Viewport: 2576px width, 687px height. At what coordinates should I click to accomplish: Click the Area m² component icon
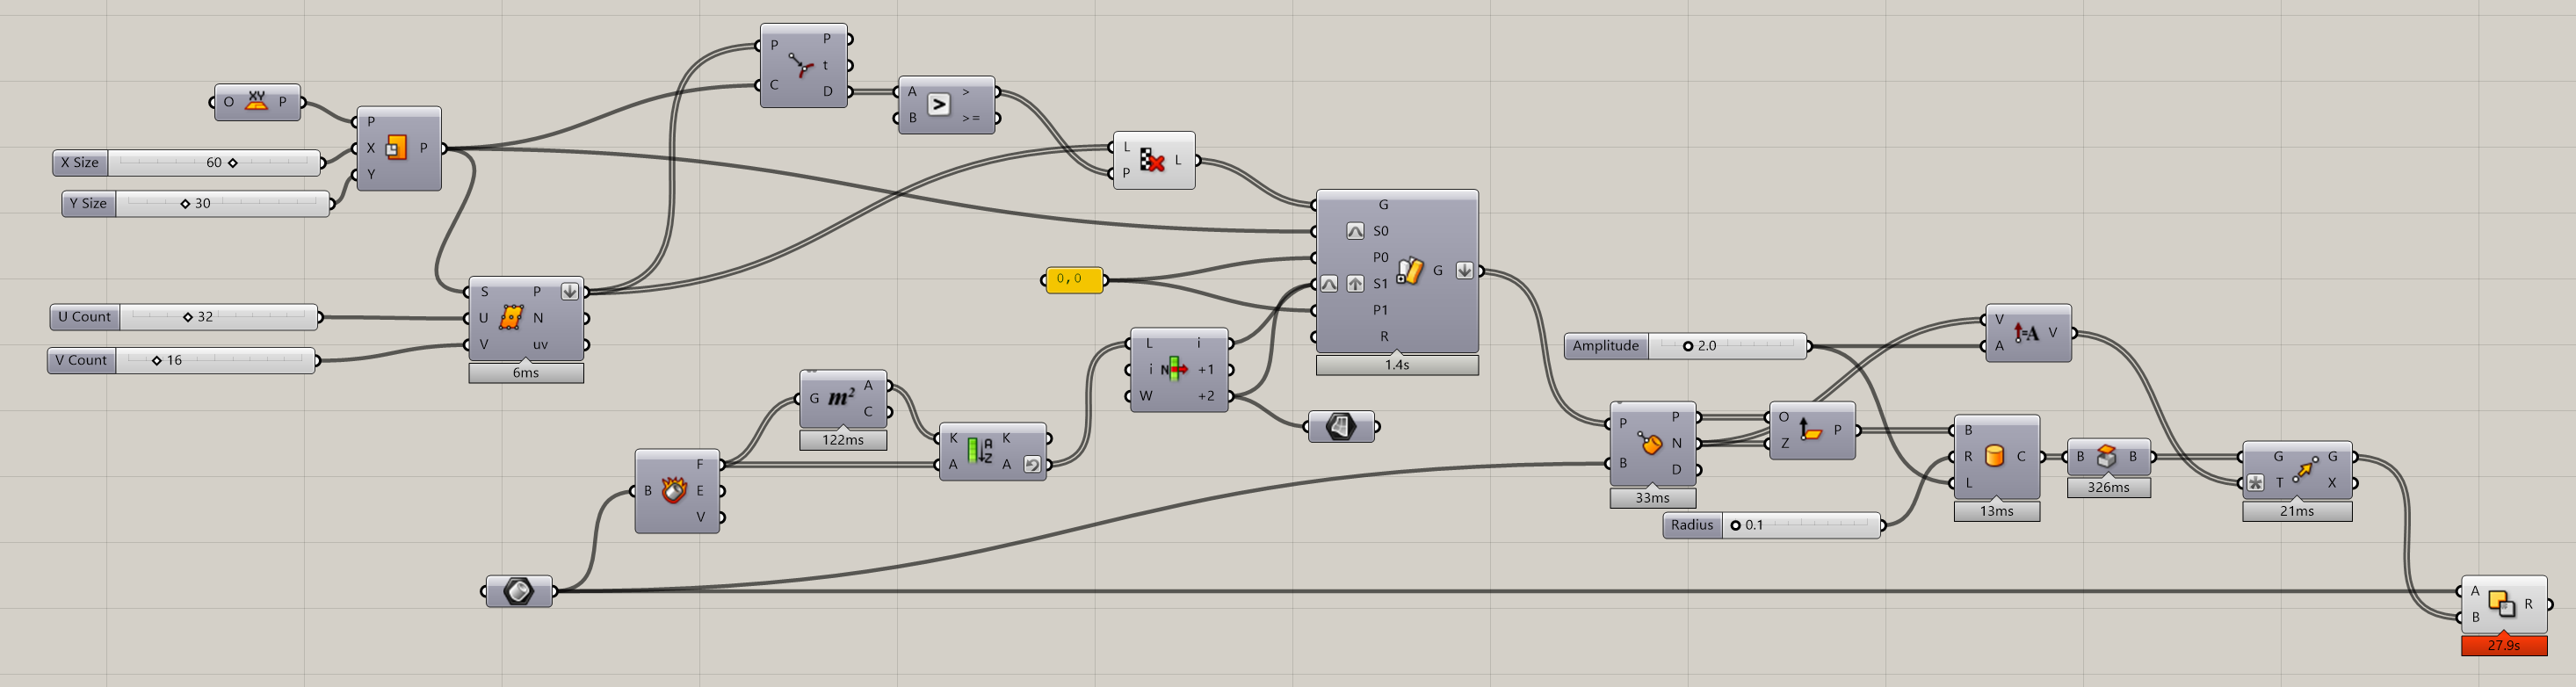841,397
